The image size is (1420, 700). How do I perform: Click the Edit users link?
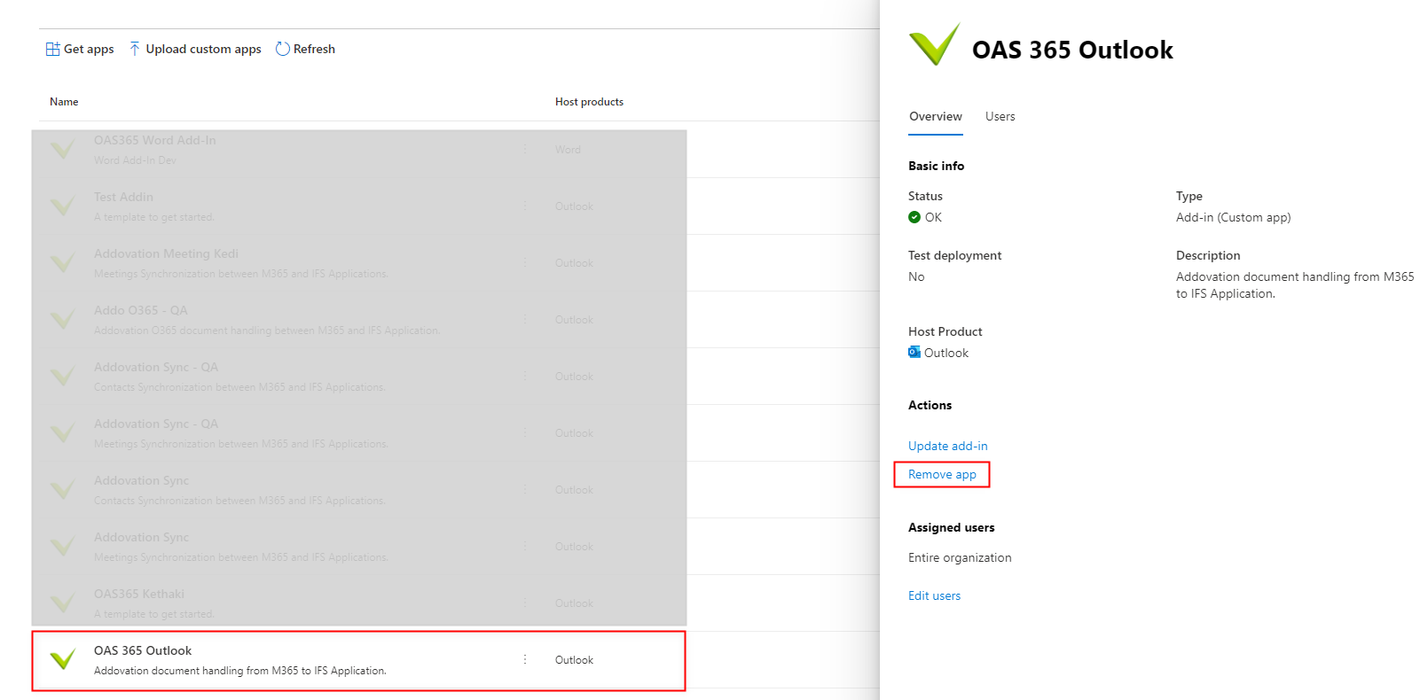(935, 595)
